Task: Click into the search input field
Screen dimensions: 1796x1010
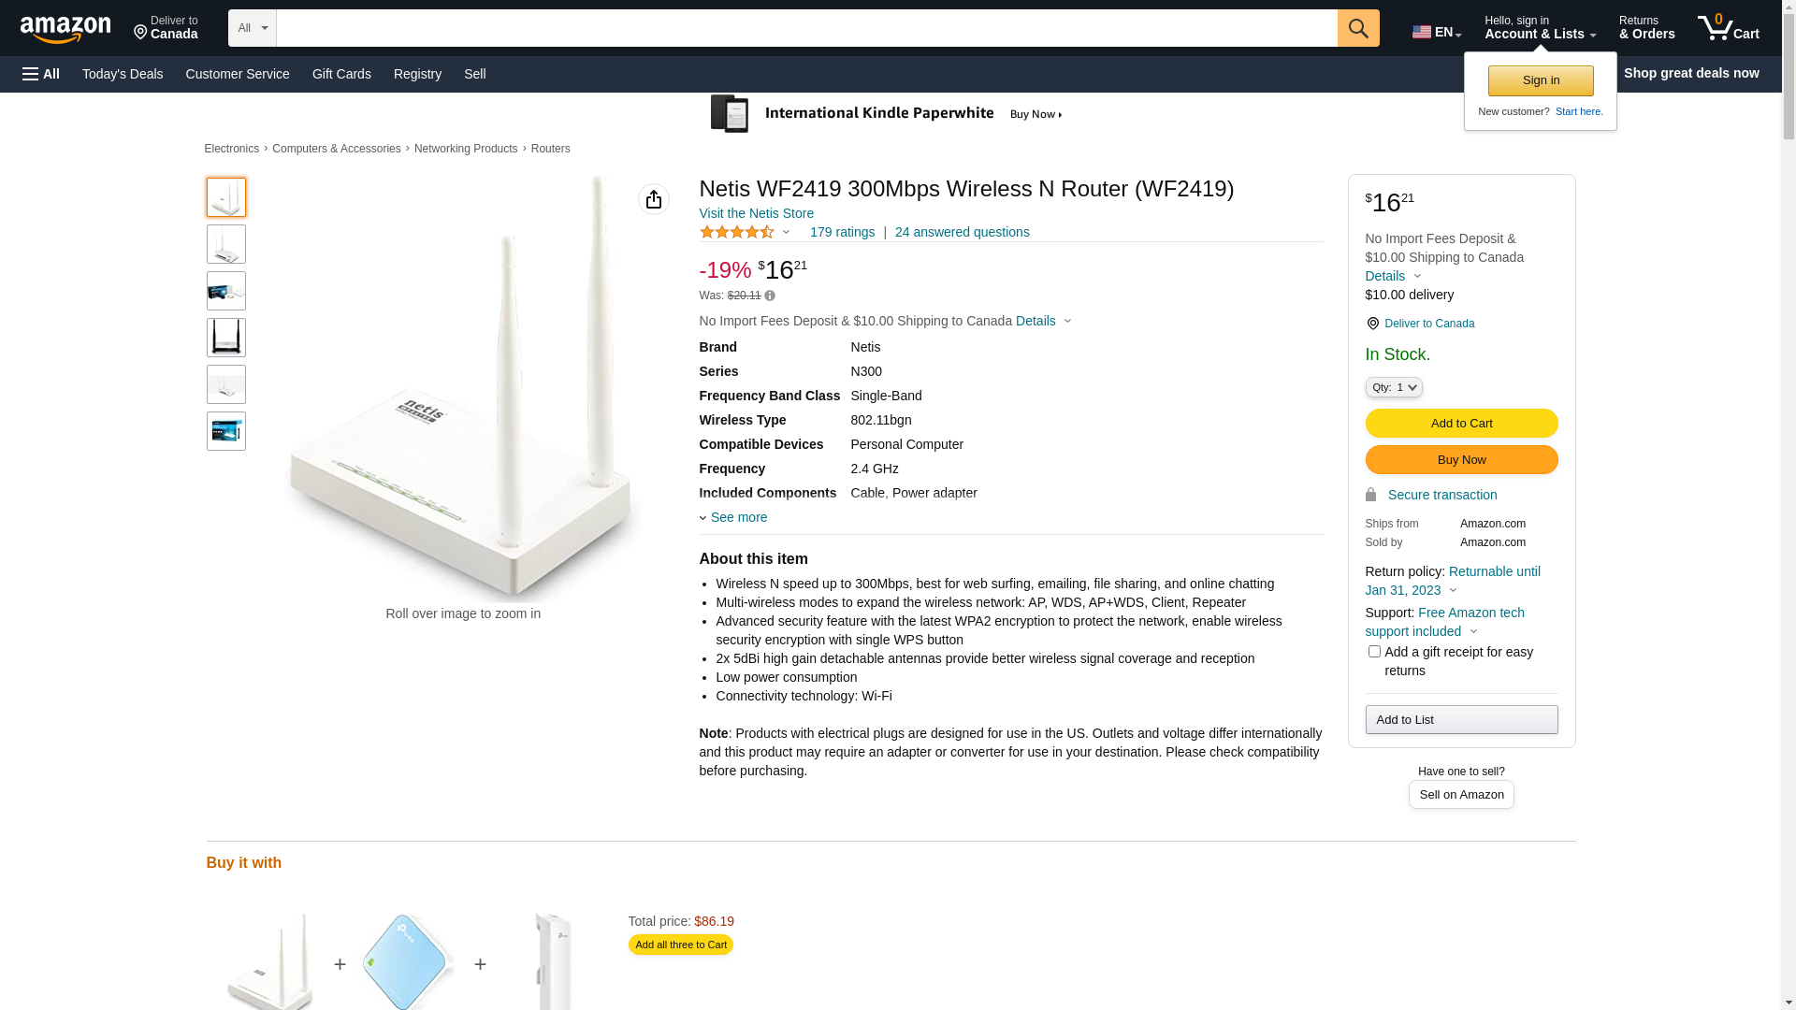Action: click(x=806, y=28)
